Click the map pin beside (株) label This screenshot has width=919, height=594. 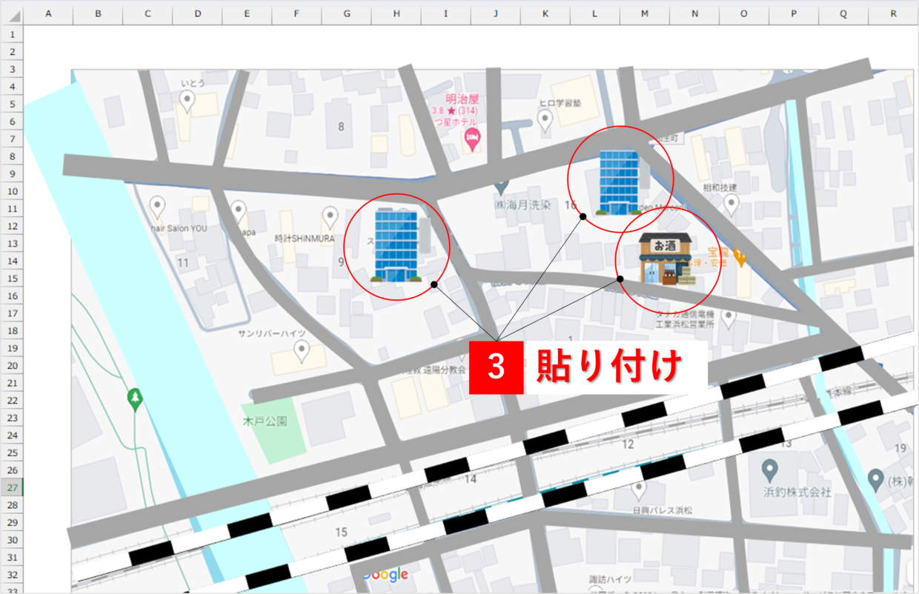(876, 480)
